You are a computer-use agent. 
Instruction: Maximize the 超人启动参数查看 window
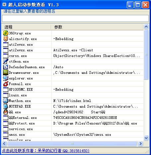pyautogui.click(x=138, y=5)
